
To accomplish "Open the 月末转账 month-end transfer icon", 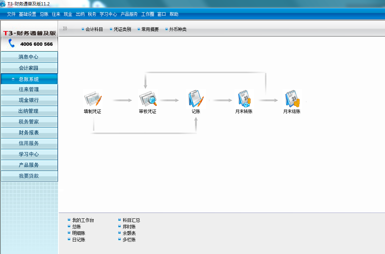I will click(244, 99).
